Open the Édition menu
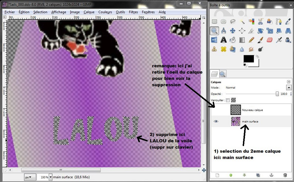The width and height of the screenshot is (294, 182). coord(24,12)
